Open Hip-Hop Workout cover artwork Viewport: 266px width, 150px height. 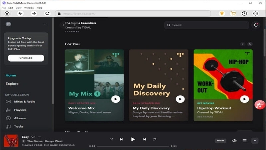click(223, 74)
